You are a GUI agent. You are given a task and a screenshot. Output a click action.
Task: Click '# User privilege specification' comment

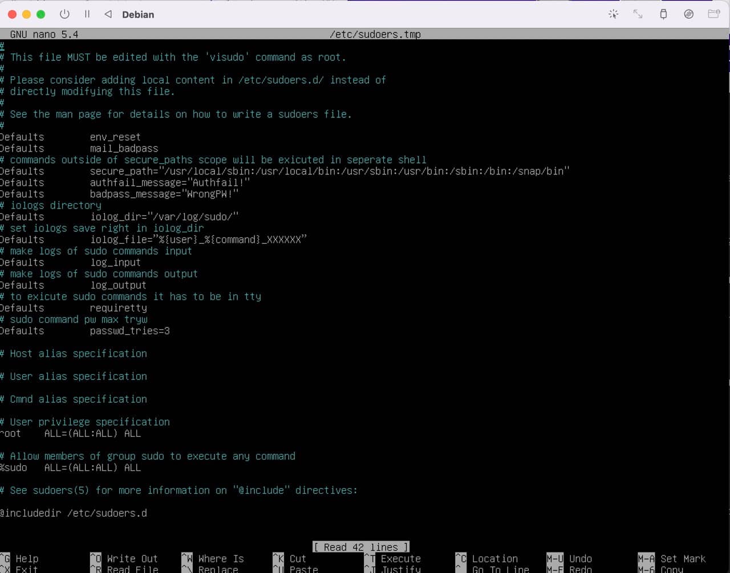85,421
